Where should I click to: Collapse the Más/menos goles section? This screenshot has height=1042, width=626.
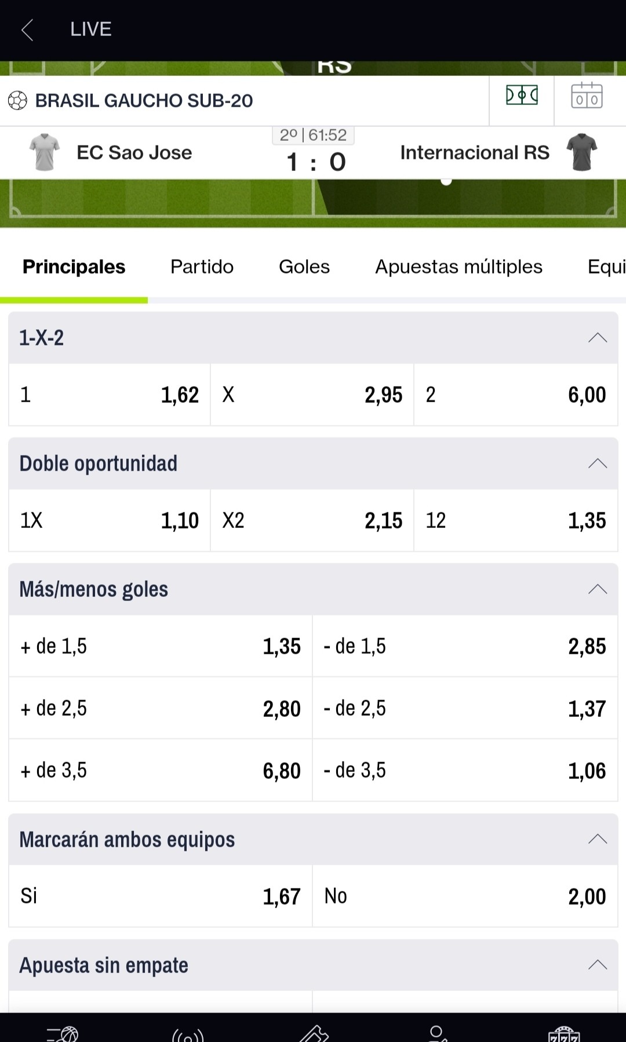pos(598,589)
